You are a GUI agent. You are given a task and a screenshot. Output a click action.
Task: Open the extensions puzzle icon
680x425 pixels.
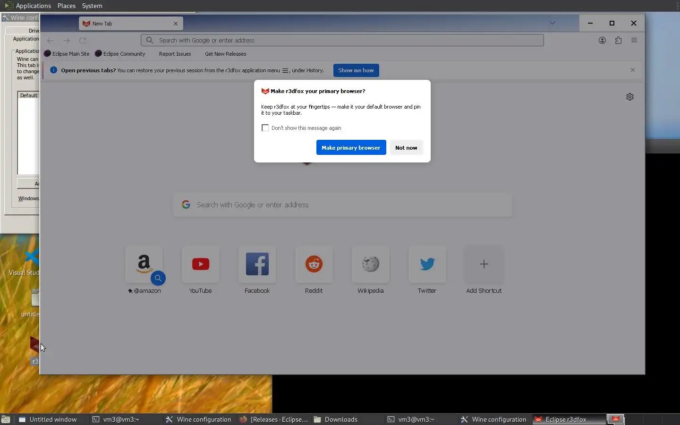coord(618,40)
